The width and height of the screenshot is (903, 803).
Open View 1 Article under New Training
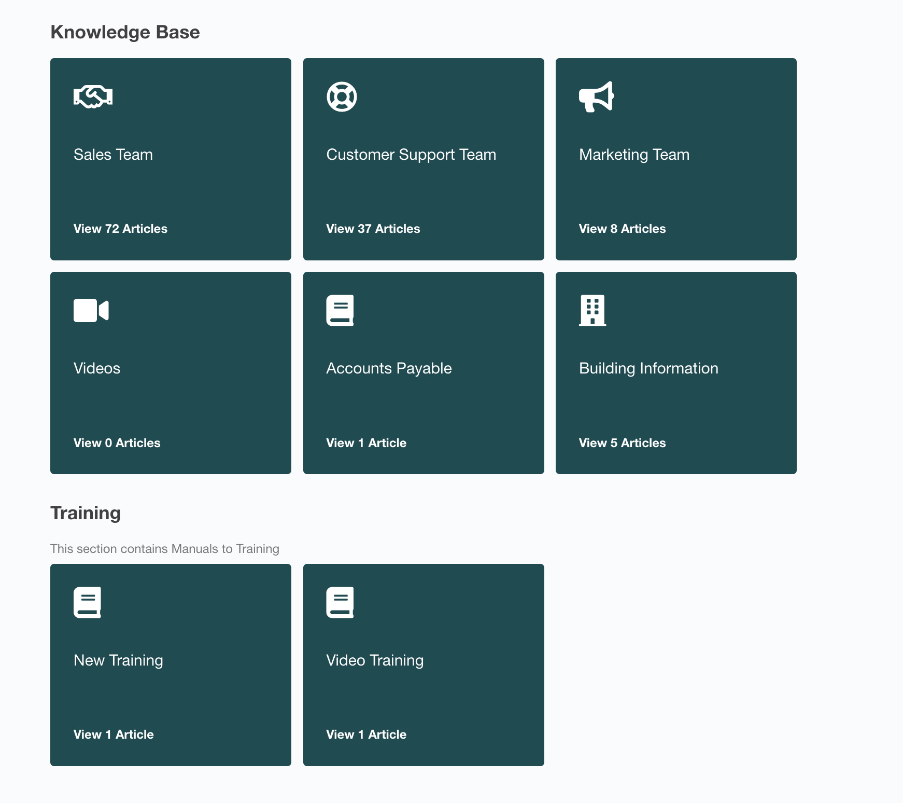pyautogui.click(x=114, y=735)
